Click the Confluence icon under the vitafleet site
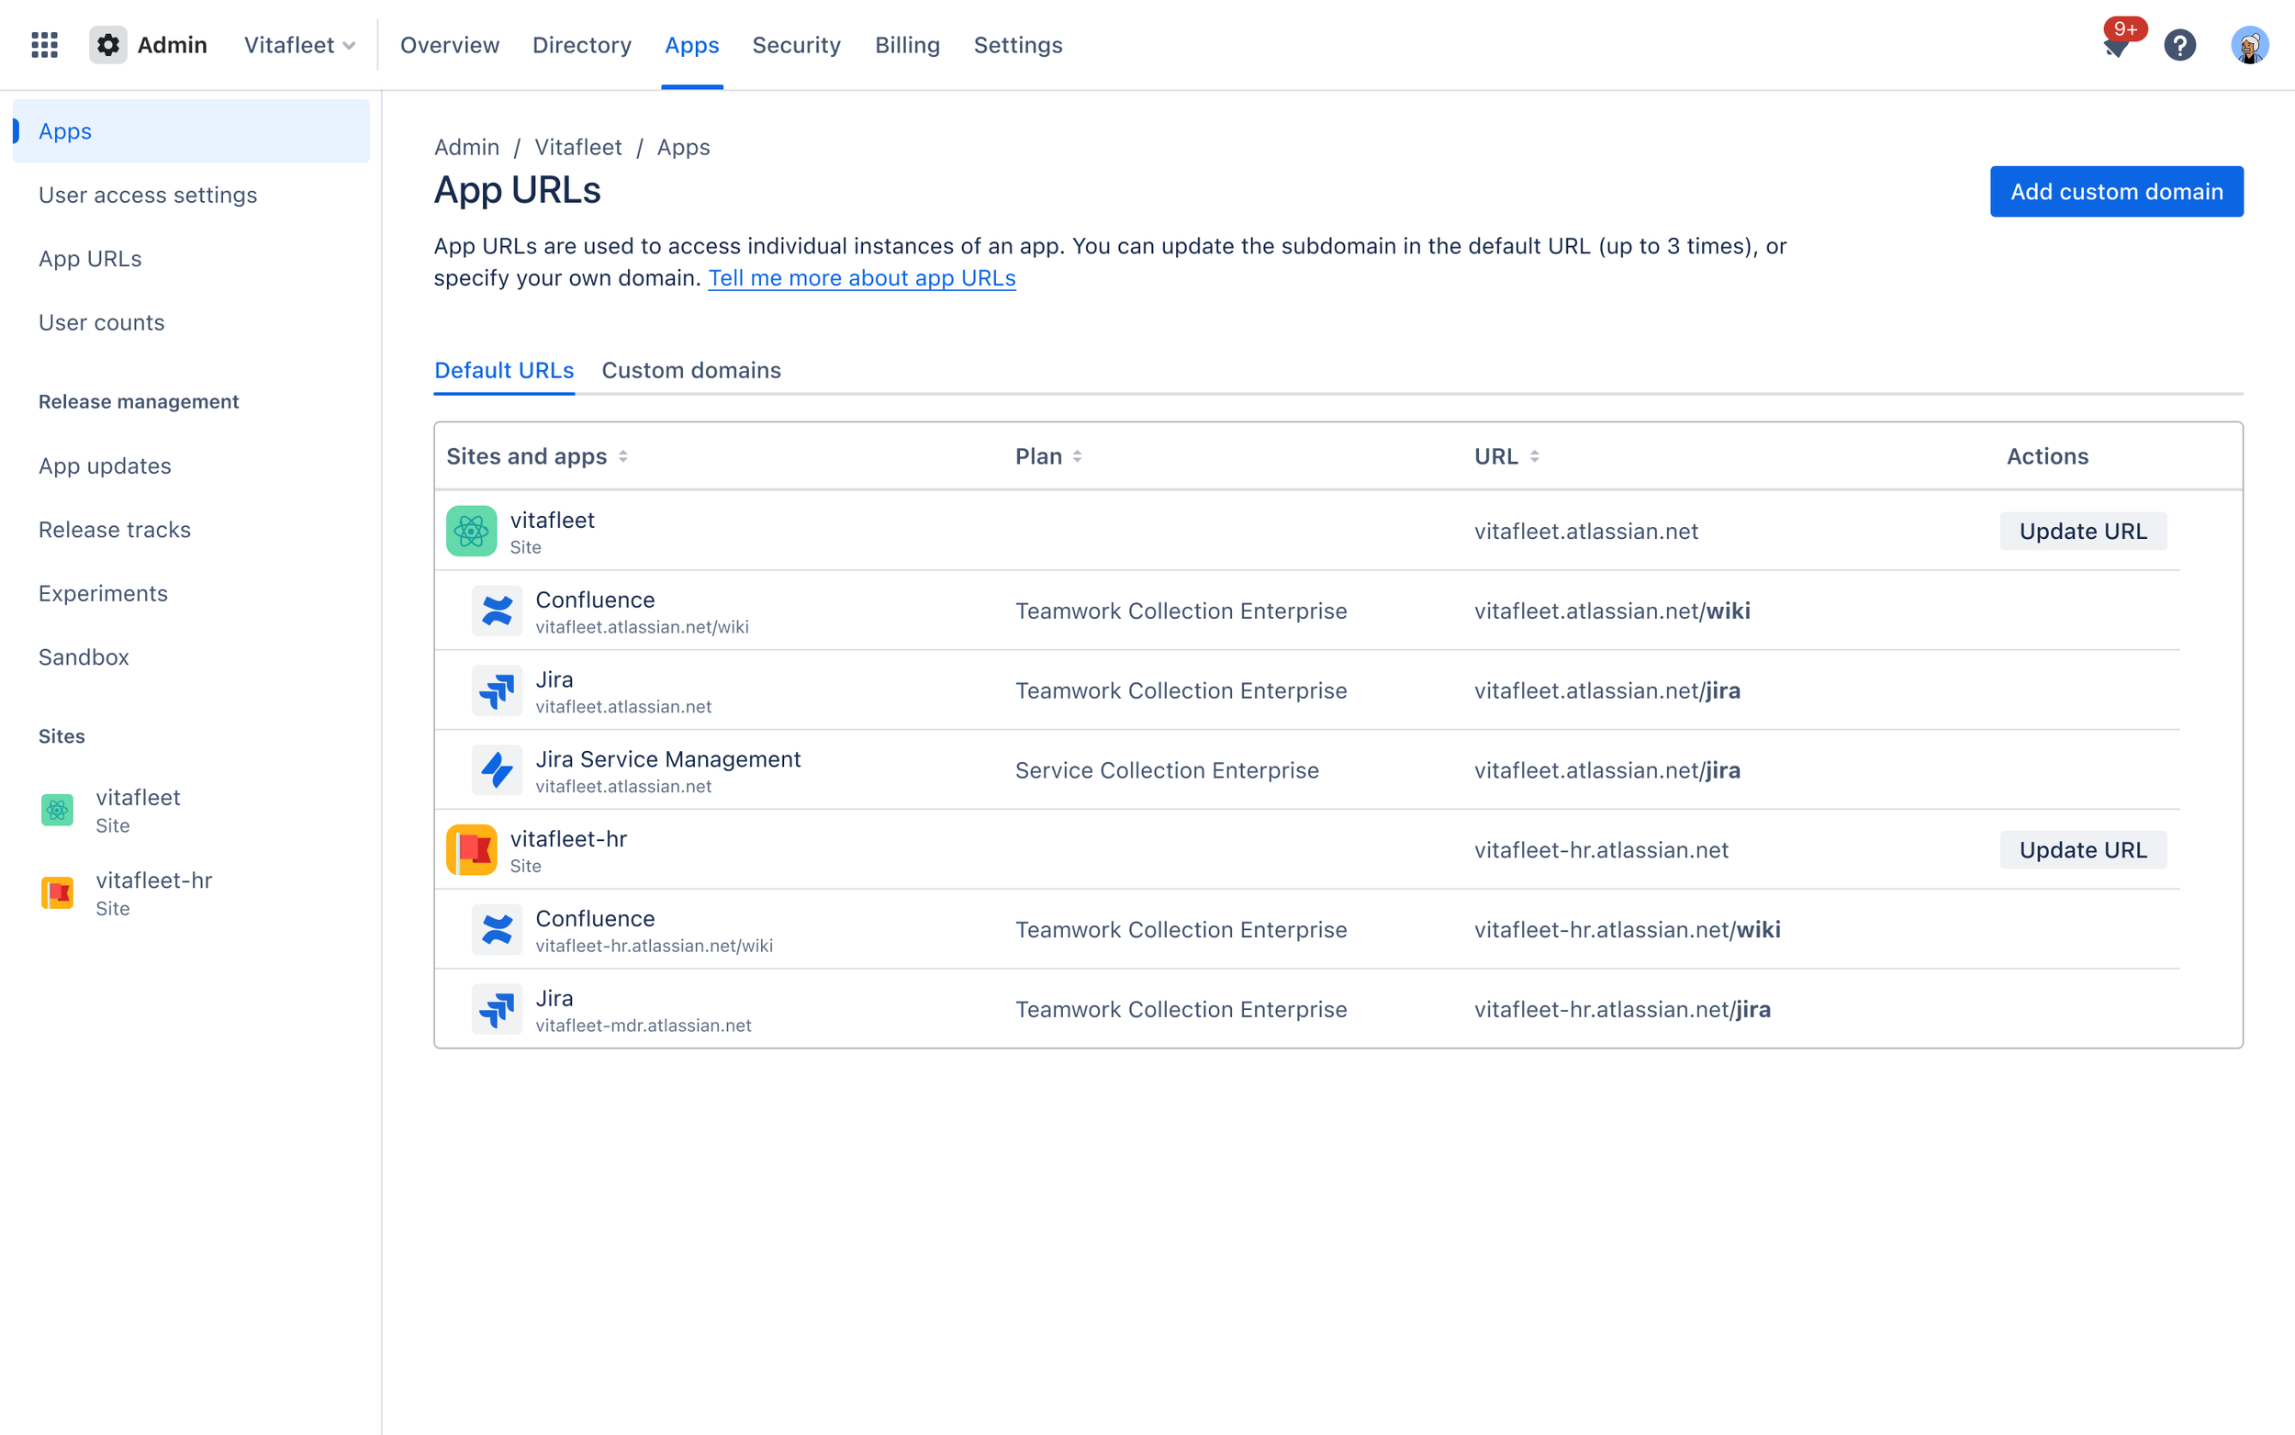2295x1435 pixels. click(x=498, y=611)
